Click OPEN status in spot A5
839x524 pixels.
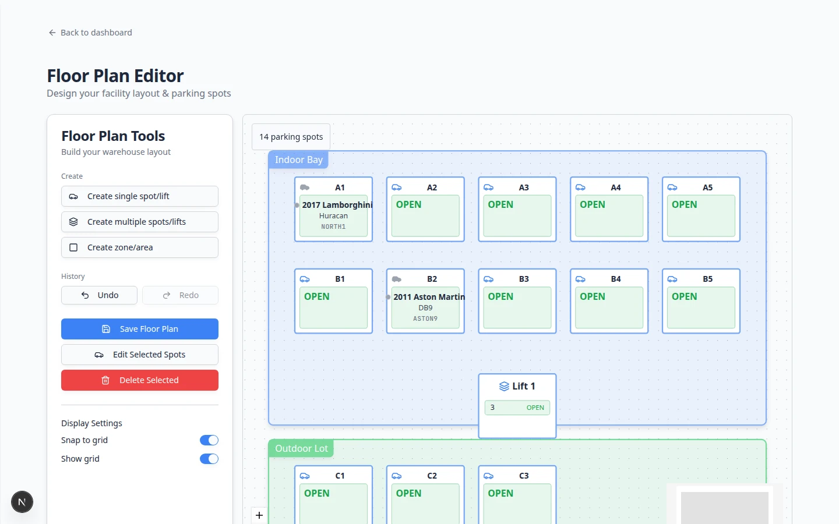(685, 204)
